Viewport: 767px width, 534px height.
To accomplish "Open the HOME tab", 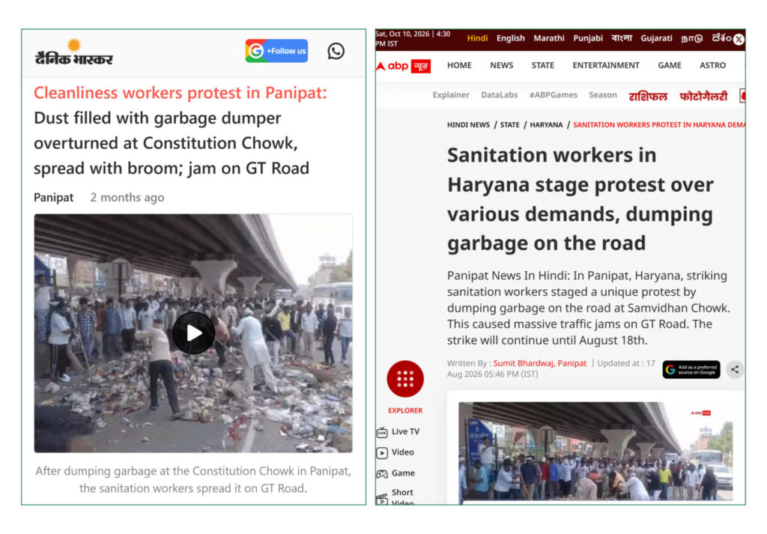I will pos(459,65).
